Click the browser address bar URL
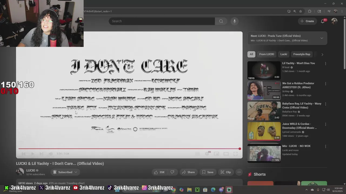The width and height of the screenshot is (346, 194). pos(98,11)
